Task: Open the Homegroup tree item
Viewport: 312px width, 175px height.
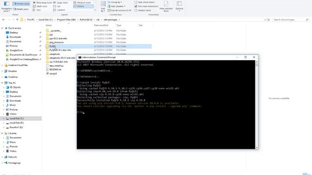Action: 14,163
